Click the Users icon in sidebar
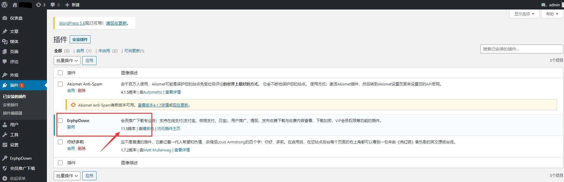 click(x=5, y=125)
